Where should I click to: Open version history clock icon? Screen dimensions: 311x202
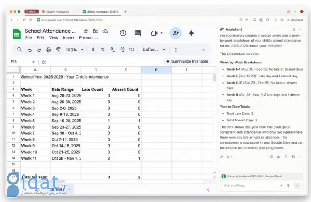tap(123, 33)
